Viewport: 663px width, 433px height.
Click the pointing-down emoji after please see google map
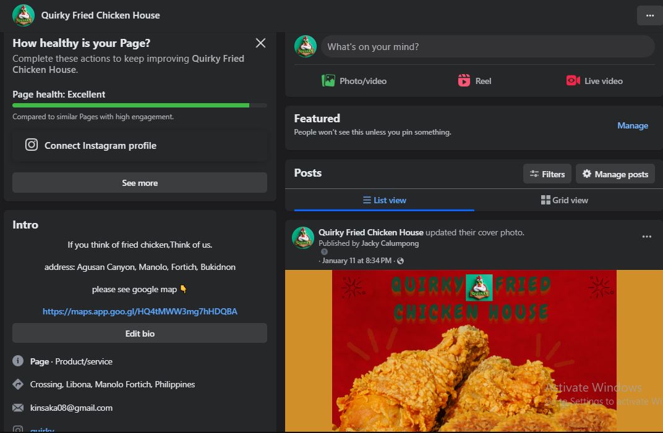pyautogui.click(x=184, y=289)
